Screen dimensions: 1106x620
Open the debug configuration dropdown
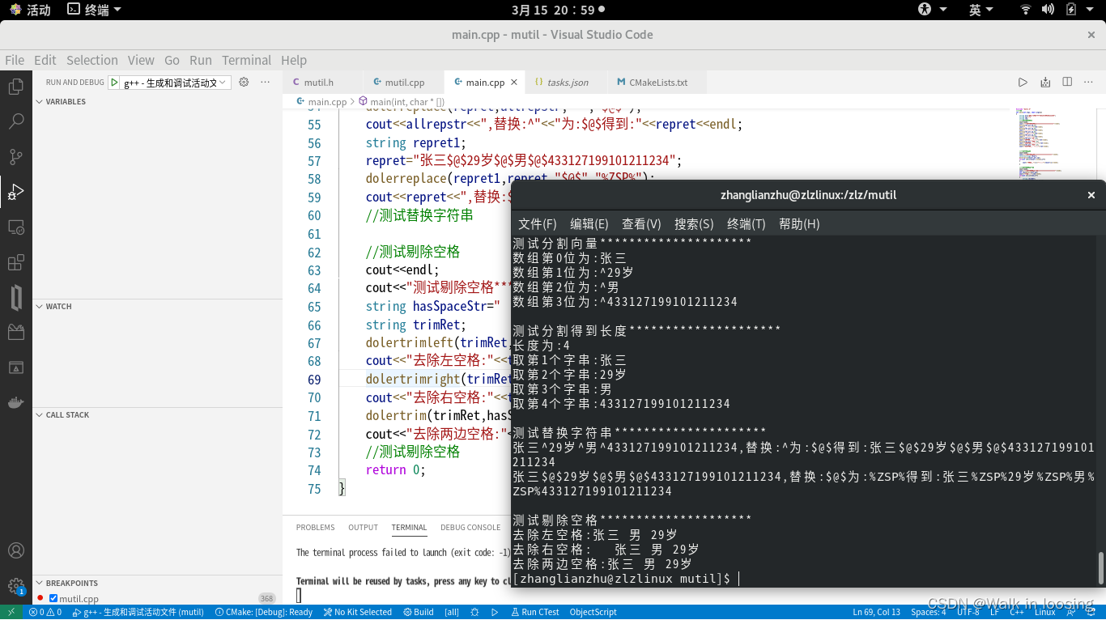click(175, 83)
